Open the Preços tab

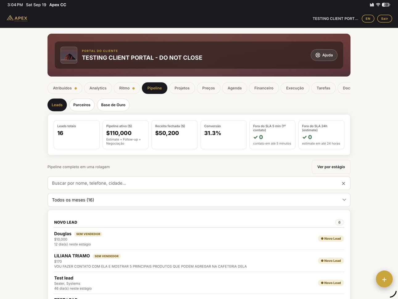(209, 88)
